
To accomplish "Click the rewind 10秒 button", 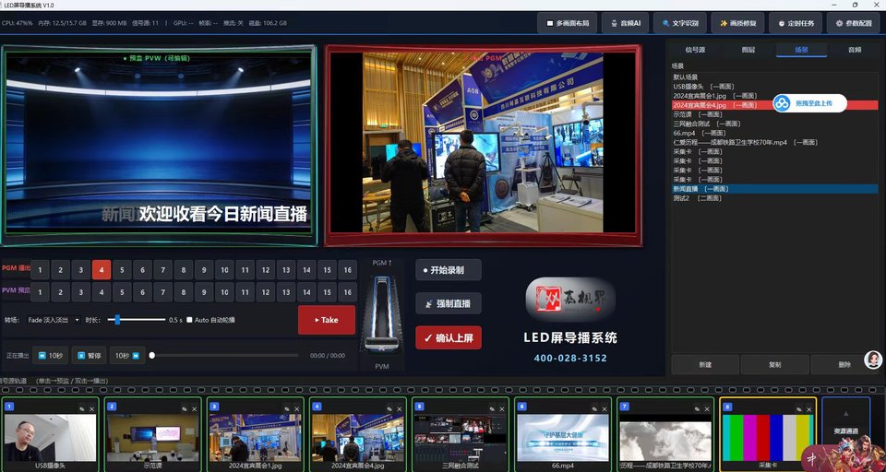I will click(x=50, y=356).
